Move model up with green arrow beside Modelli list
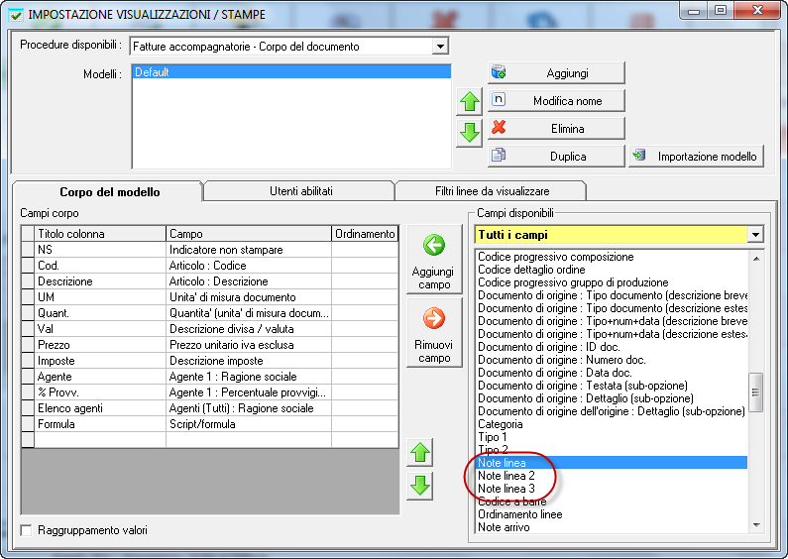Viewport: 788px width, 559px height. [470, 101]
